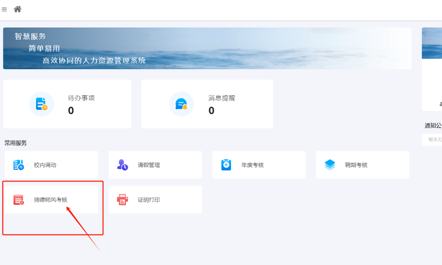Click the 校内调动 service icon
This screenshot has height=265, width=442.
coord(18,165)
